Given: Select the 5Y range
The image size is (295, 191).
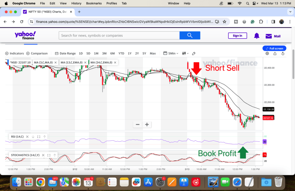Looking at the screenshot, I should (144, 53).
